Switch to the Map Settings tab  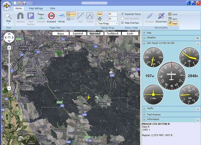[36, 8]
